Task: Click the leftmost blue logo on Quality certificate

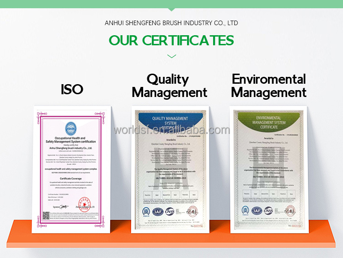Action: click(x=146, y=212)
